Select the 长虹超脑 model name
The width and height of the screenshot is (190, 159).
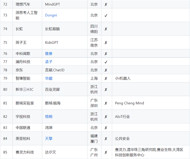click(x=52, y=29)
